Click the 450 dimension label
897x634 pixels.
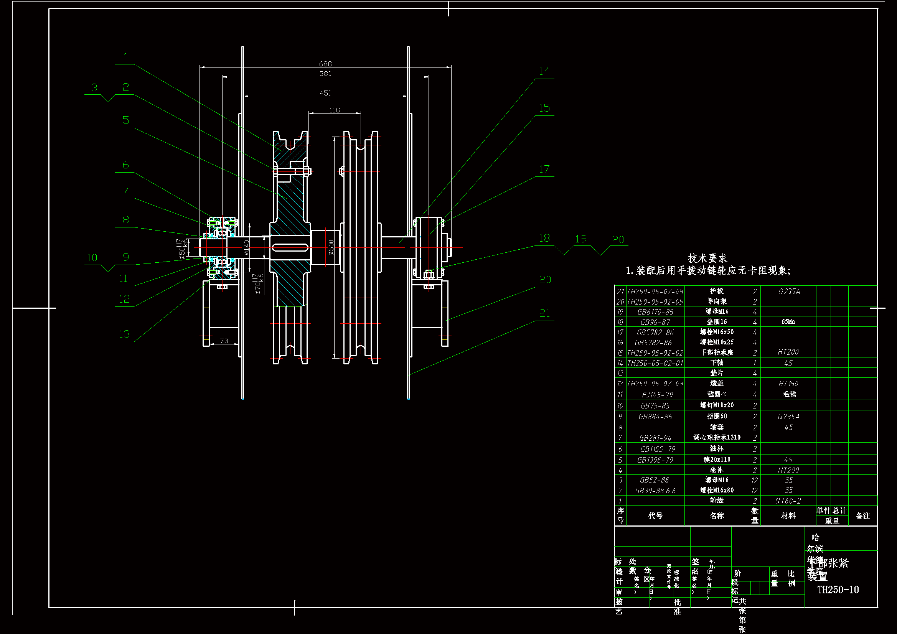[x=325, y=93]
